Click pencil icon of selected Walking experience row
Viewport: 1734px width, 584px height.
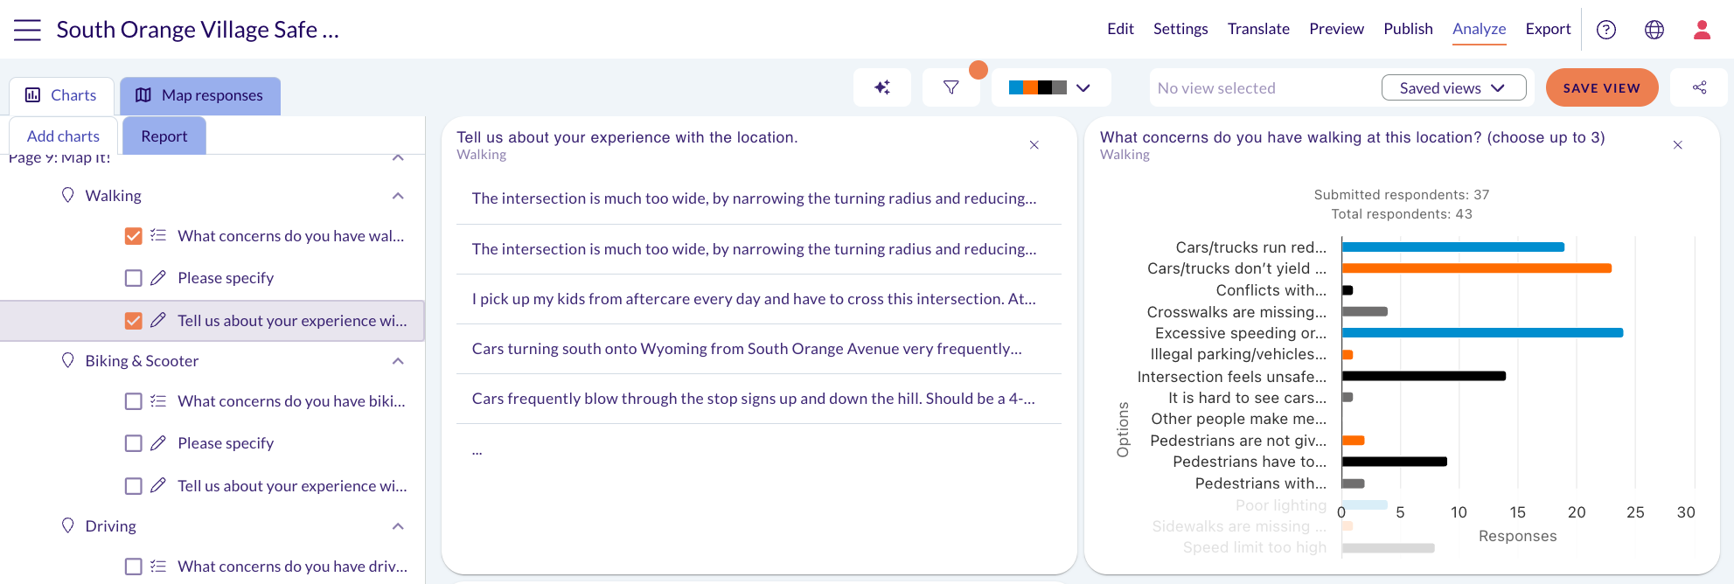[158, 320]
